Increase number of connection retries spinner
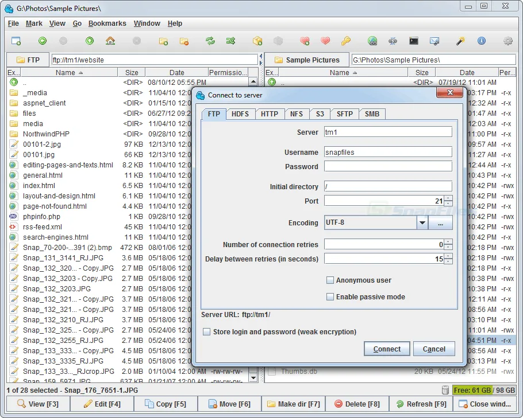The image size is (523, 418). point(449,242)
